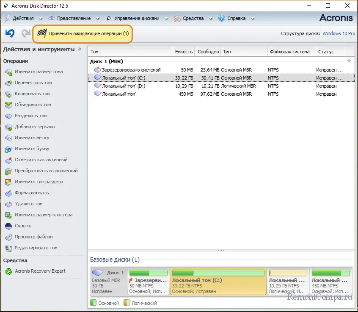Click the Изменить букву icon
This screenshot has height=312, width=358.
click(8, 149)
